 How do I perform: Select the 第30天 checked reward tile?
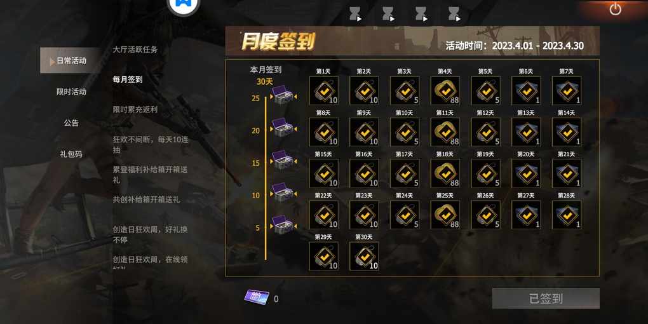(364, 256)
